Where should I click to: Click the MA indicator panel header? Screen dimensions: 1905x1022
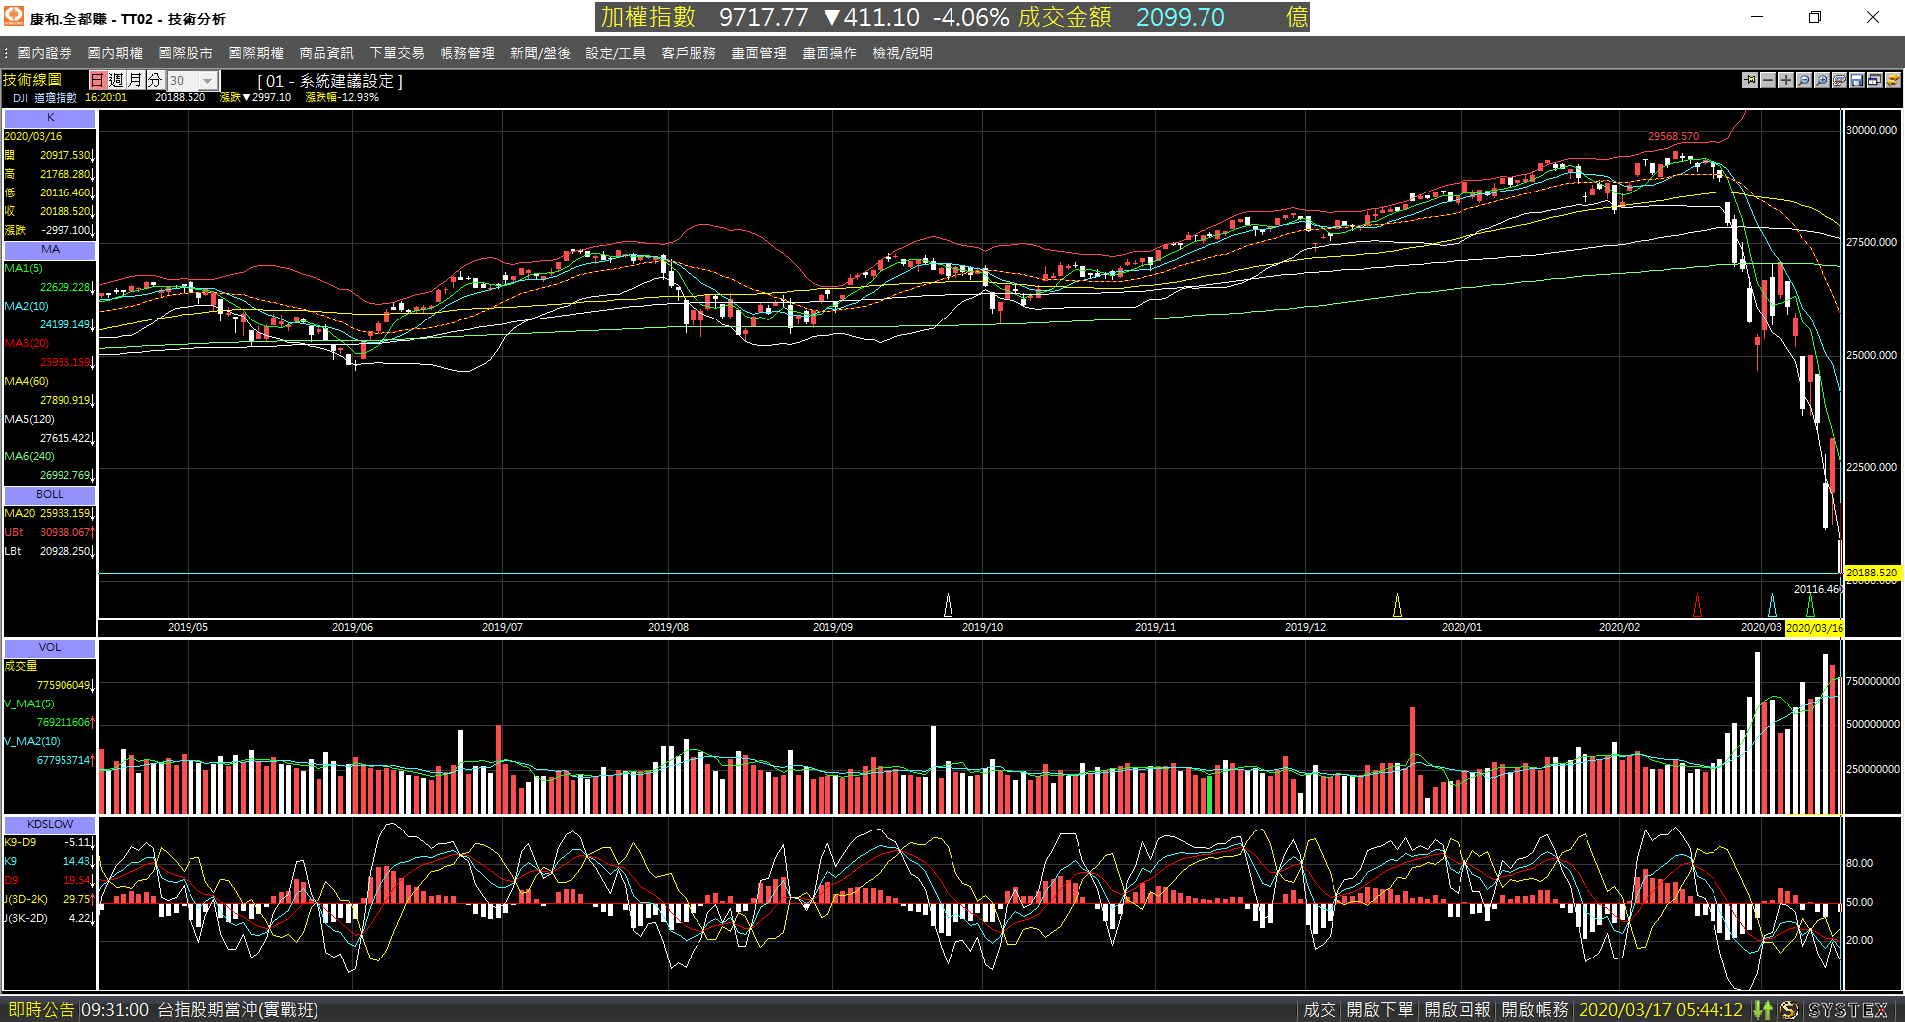(x=50, y=250)
